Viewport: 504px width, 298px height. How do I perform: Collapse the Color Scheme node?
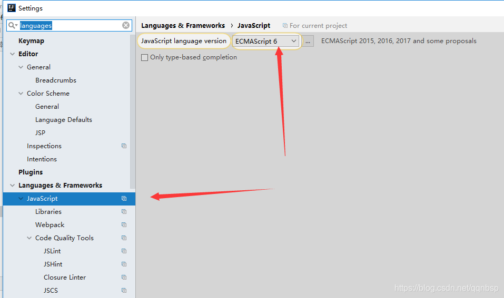(x=21, y=94)
